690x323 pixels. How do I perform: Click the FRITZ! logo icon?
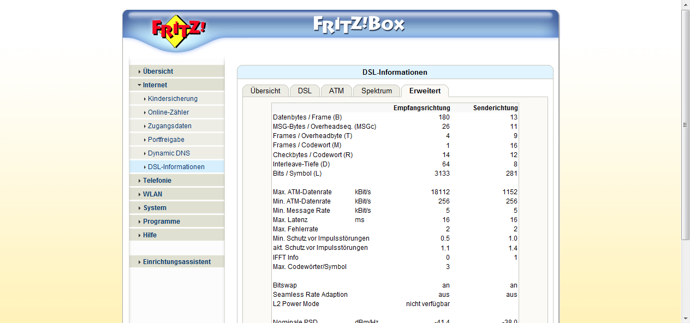177,31
